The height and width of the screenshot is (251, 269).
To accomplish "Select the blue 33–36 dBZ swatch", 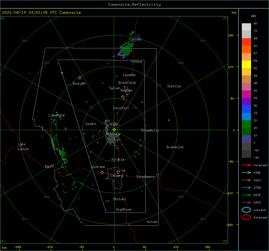I will tap(246, 109).
